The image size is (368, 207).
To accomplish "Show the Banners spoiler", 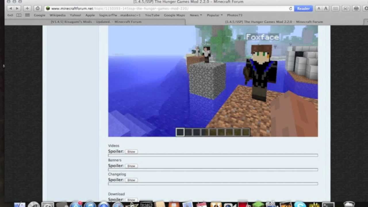I will [x=131, y=166].
